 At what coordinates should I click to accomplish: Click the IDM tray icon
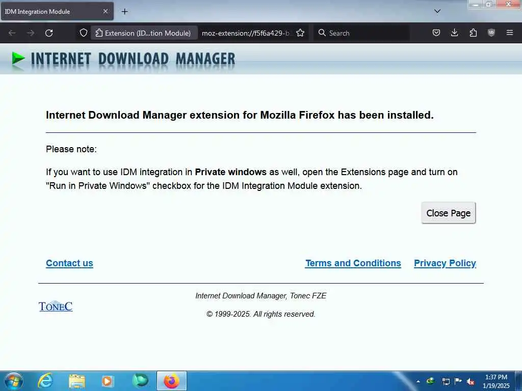(x=431, y=381)
